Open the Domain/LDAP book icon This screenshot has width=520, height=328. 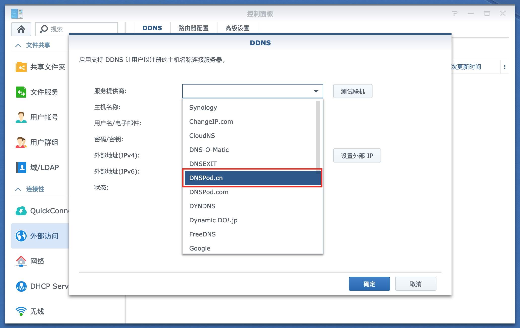pos(21,168)
